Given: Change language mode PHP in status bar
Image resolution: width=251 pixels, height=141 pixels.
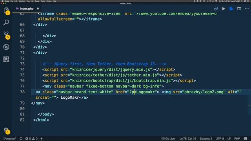Looking at the screenshot, I should [x=237, y=139].
